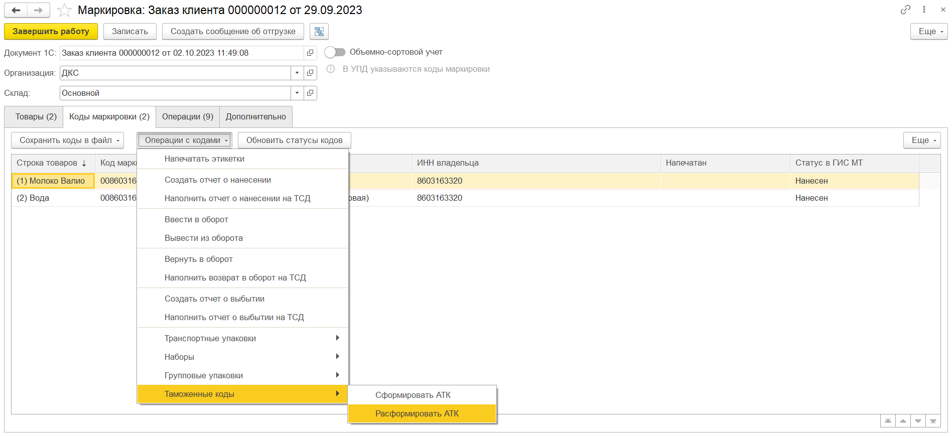The width and height of the screenshot is (952, 436).
Task: Switch to Товары (2) tab
Action: (34, 117)
